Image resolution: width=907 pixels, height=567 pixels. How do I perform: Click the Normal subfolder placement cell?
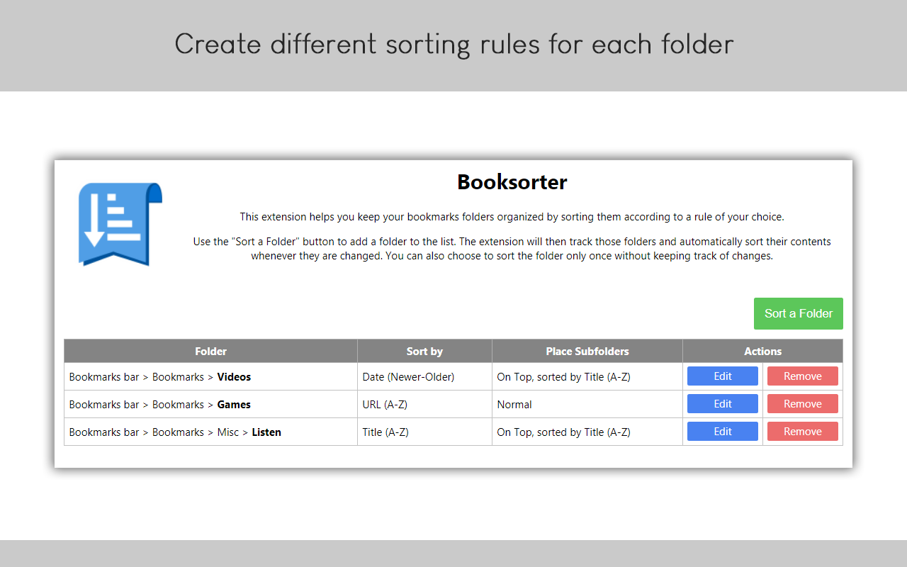513,404
